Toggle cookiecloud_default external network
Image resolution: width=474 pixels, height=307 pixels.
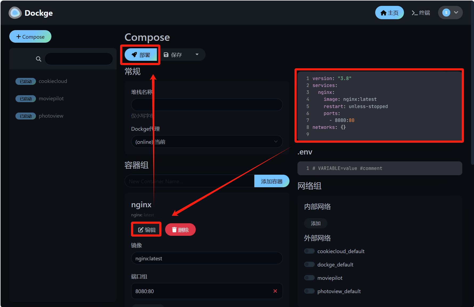309,251
